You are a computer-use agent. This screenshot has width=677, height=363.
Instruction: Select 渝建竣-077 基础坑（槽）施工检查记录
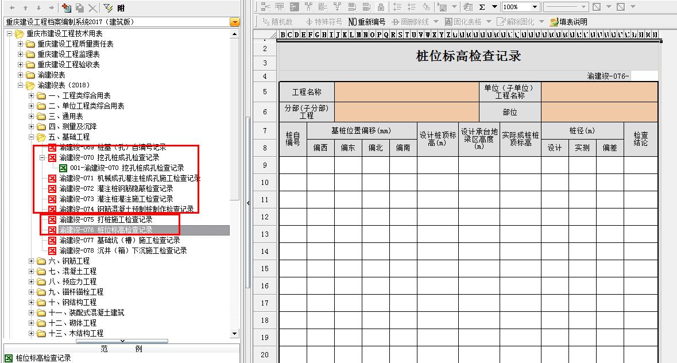tap(119, 240)
